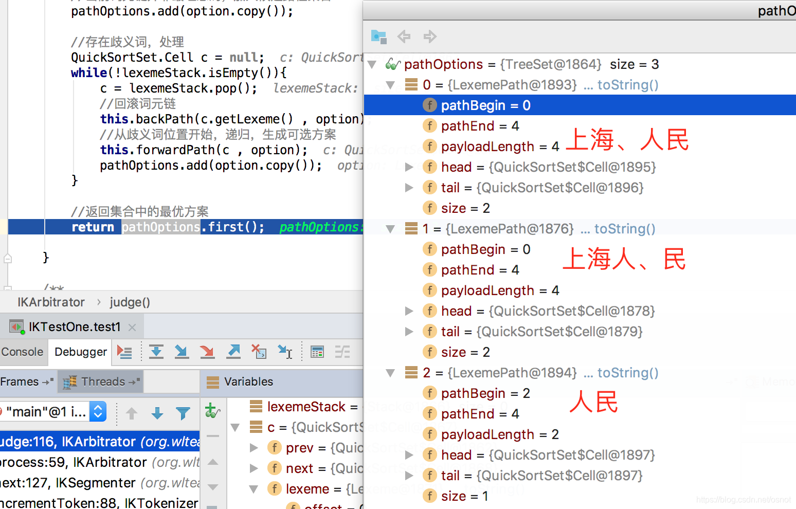796x509 pixels.
Task: Close the IKTestOne.test1 debug tab
Action: [132, 328]
